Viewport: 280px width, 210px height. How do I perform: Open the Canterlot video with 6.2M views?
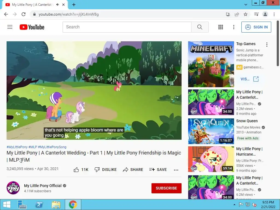tap(211, 187)
